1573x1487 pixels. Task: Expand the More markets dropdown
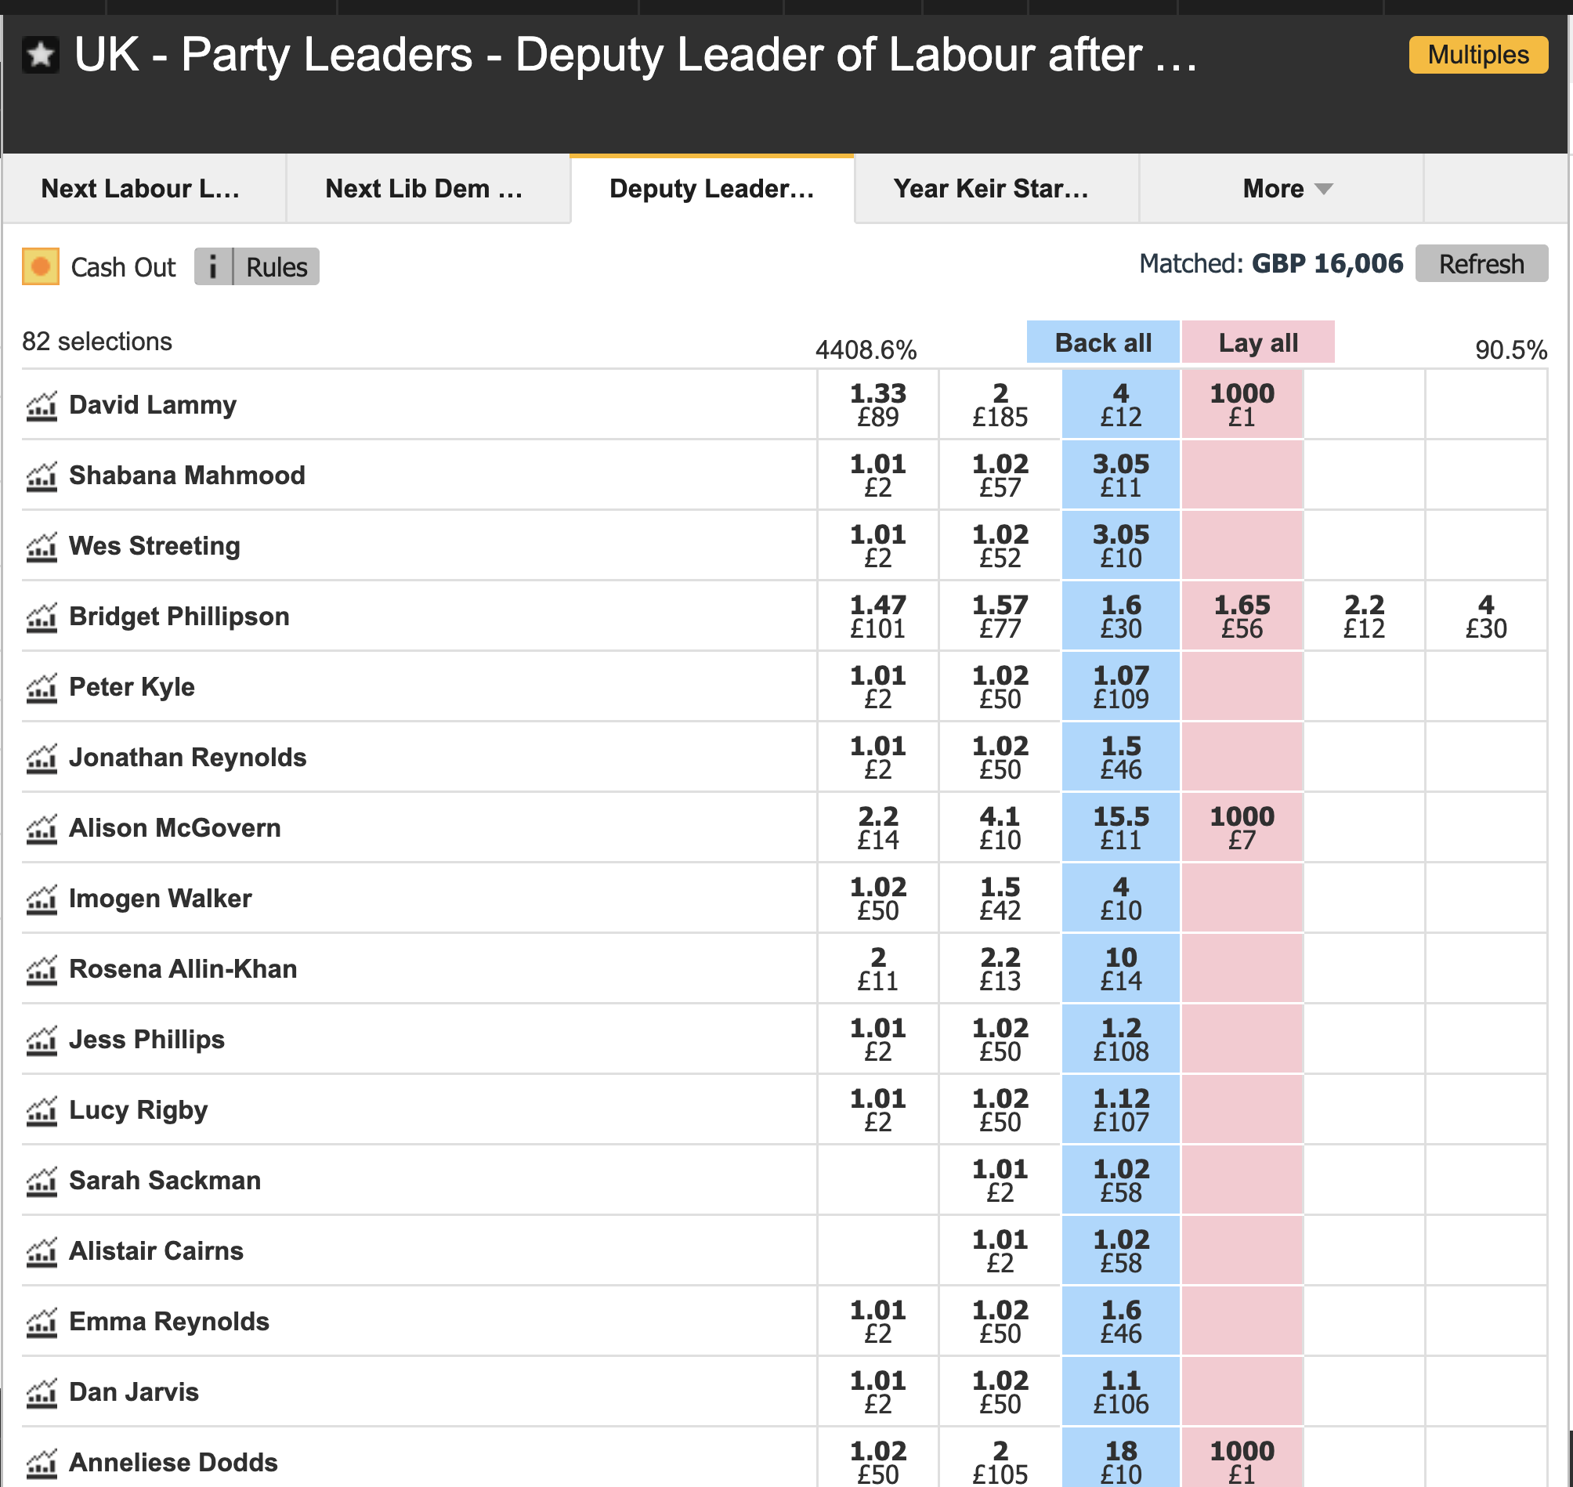[1287, 189]
